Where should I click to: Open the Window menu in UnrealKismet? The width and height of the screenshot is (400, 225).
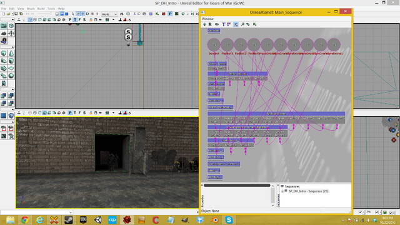click(207, 19)
